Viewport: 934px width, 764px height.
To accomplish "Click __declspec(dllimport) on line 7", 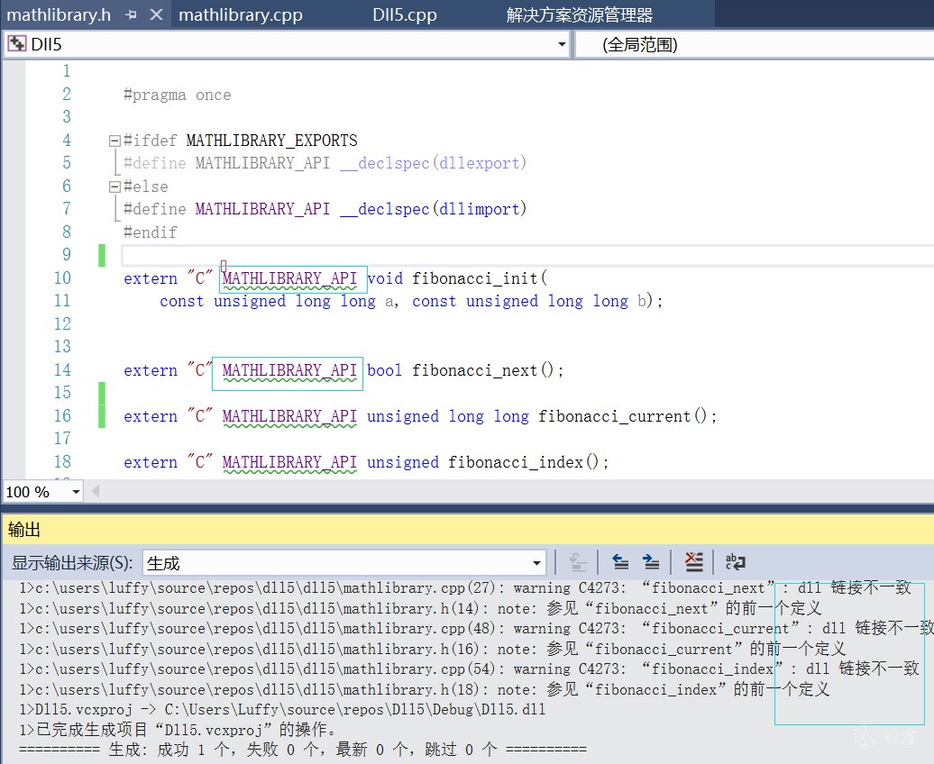I will click(x=433, y=209).
